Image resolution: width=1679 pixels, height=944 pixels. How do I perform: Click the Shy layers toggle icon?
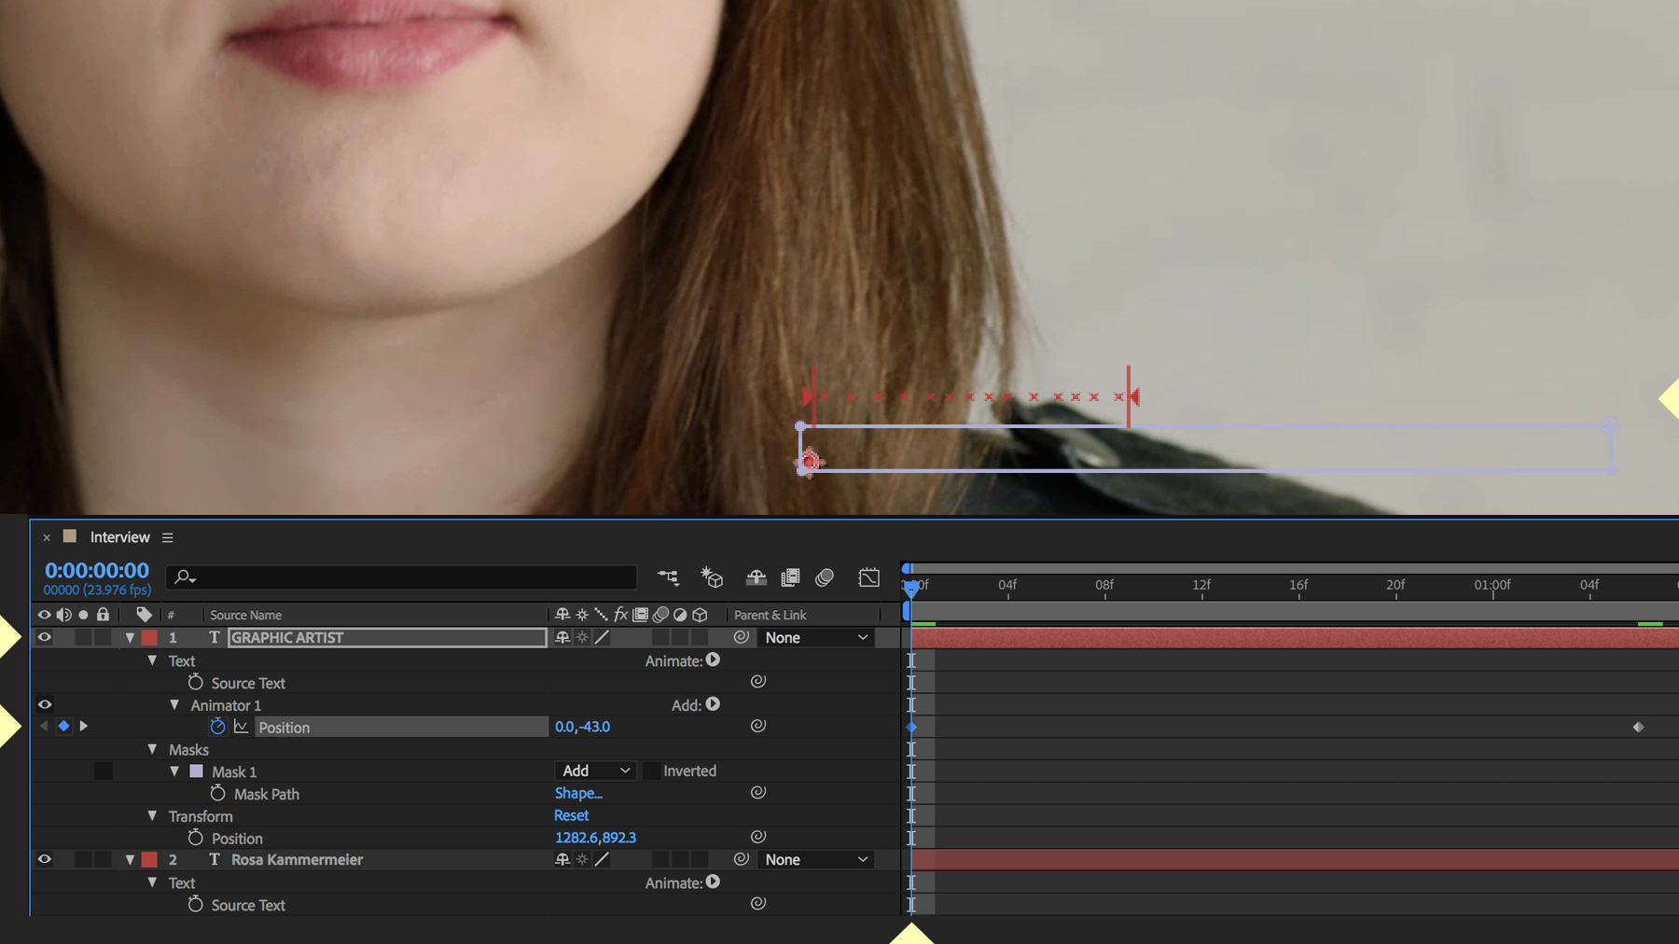[756, 576]
